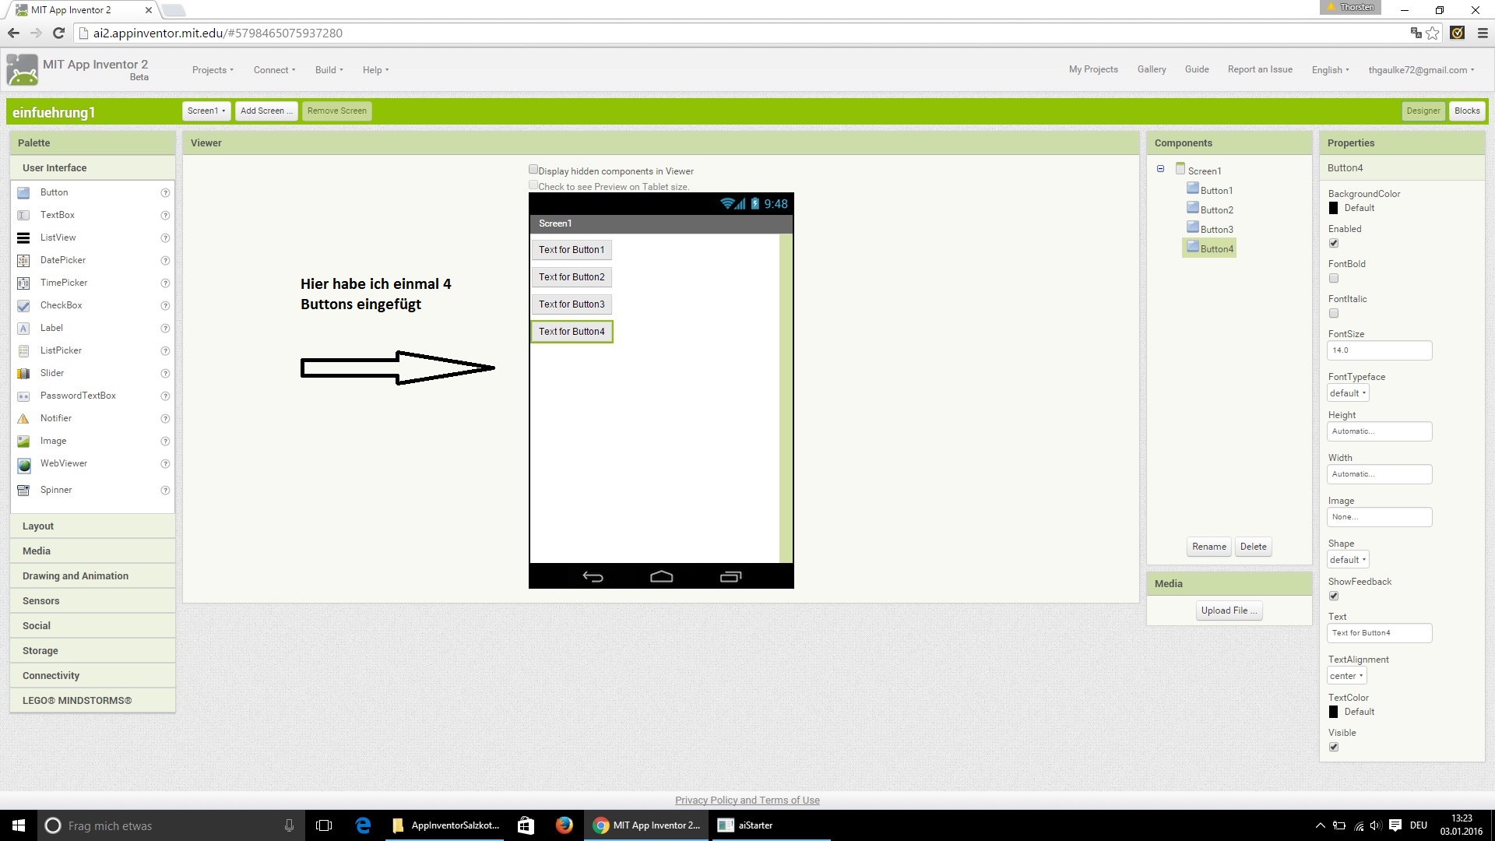Select the Button palette icon

pyautogui.click(x=23, y=192)
